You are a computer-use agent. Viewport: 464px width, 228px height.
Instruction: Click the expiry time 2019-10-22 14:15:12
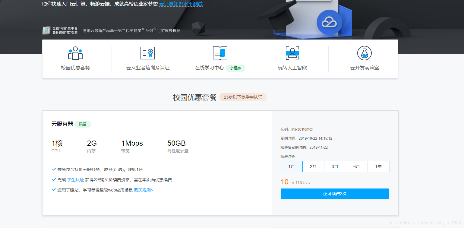pyautogui.click(x=315, y=138)
